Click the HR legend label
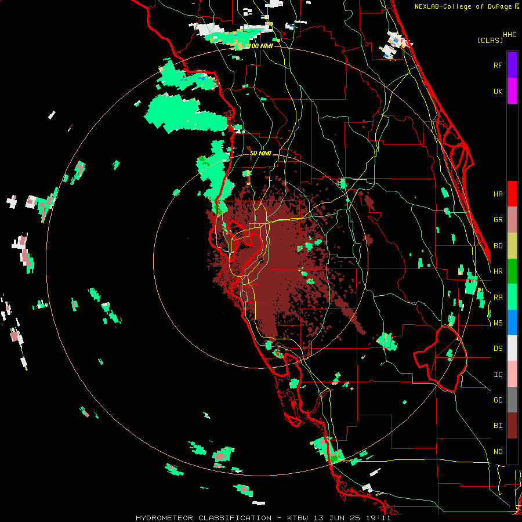 tap(498, 271)
